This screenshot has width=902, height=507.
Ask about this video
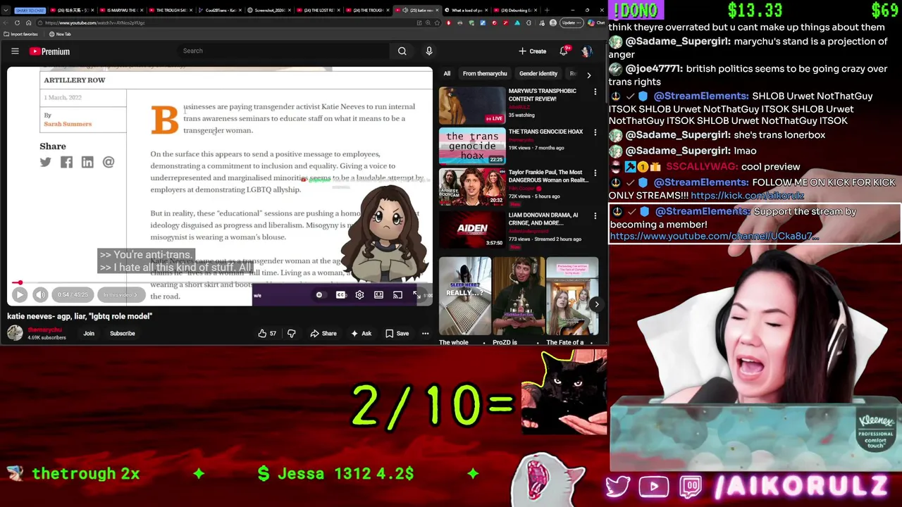362,333
